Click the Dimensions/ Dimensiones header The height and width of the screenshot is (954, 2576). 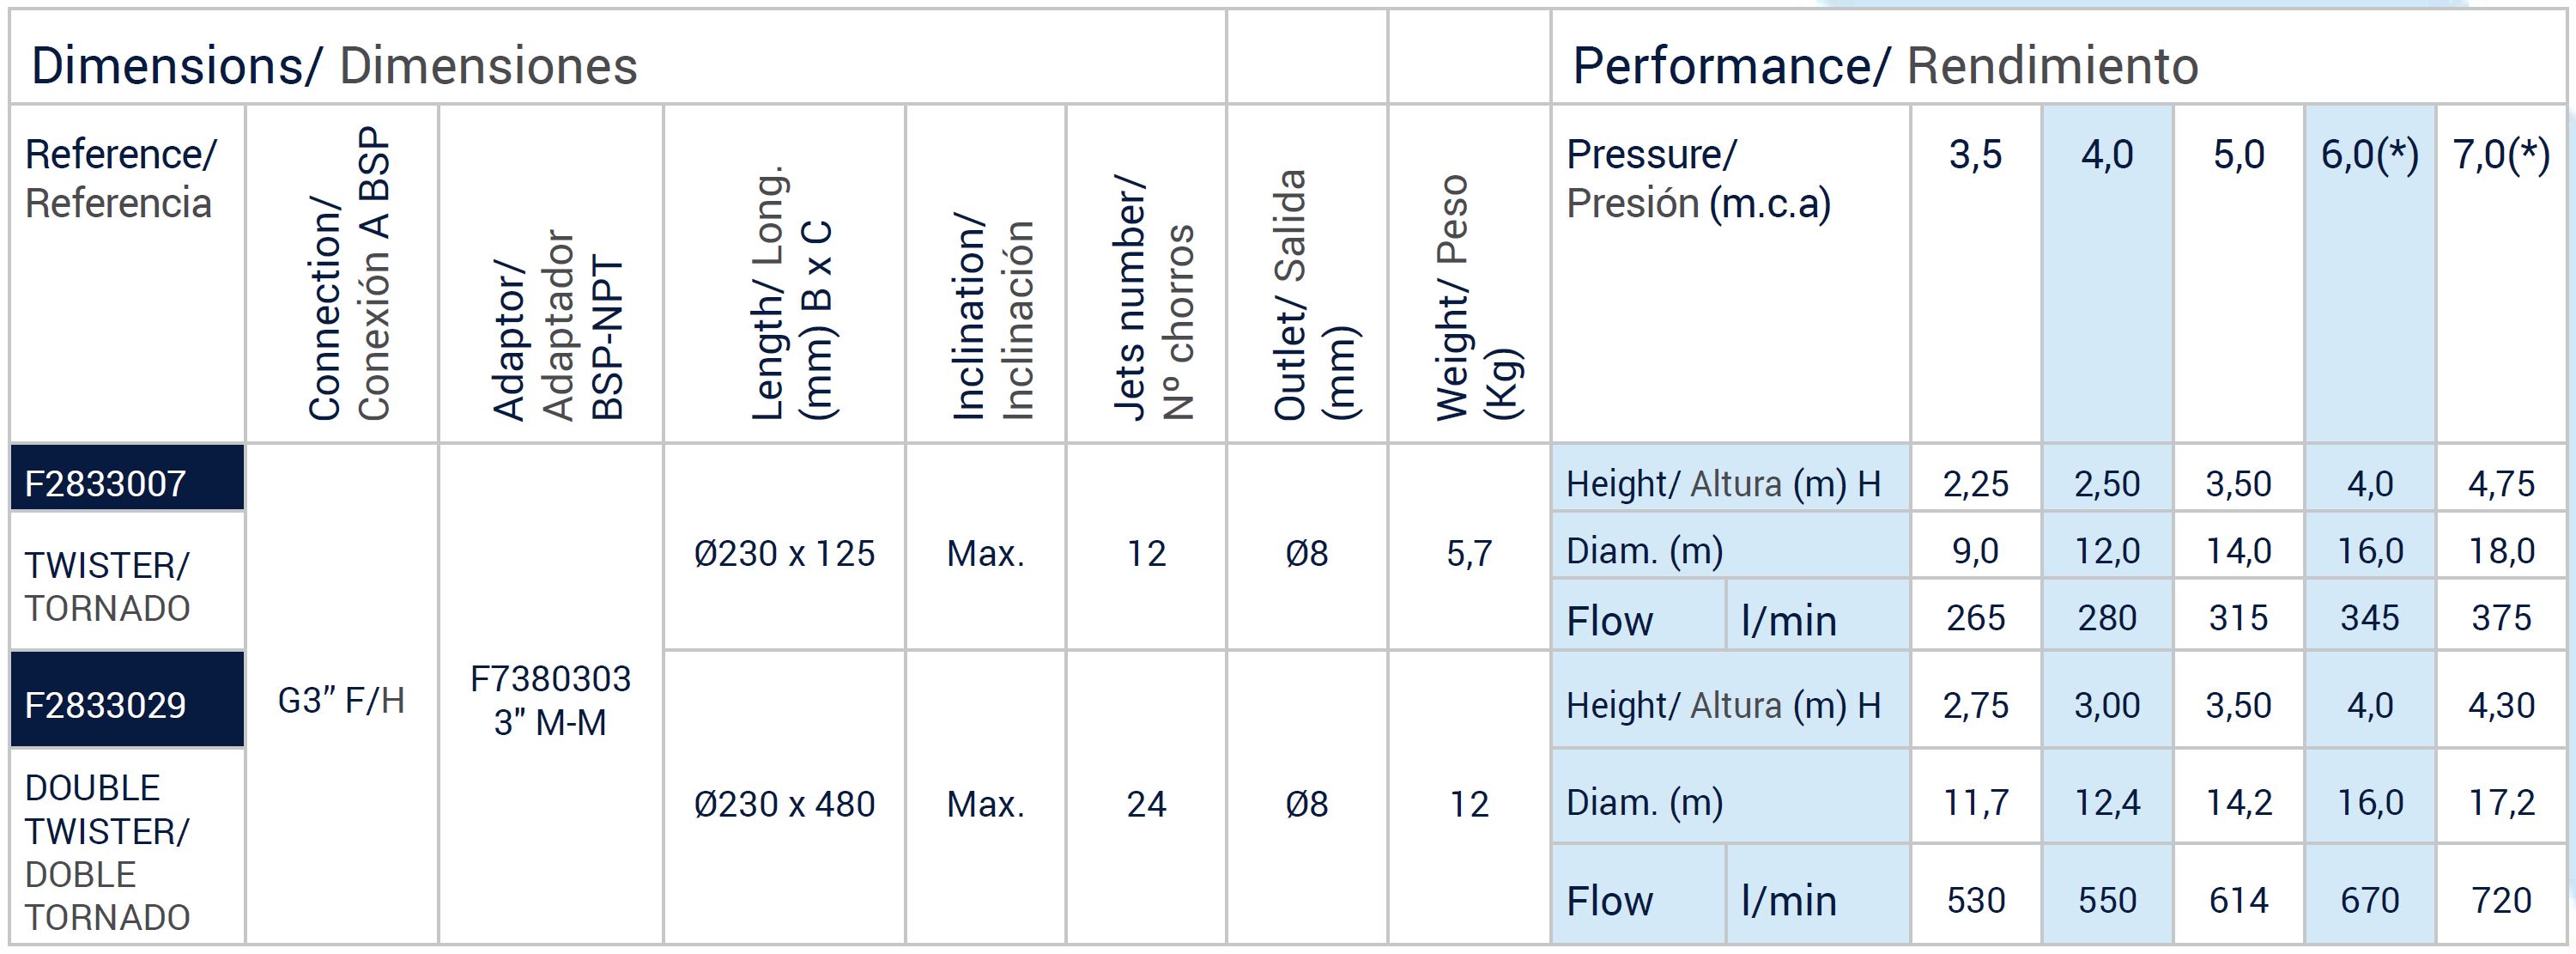[334, 66]
